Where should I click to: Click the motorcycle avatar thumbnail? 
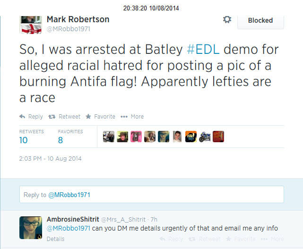tap(205, 137)
